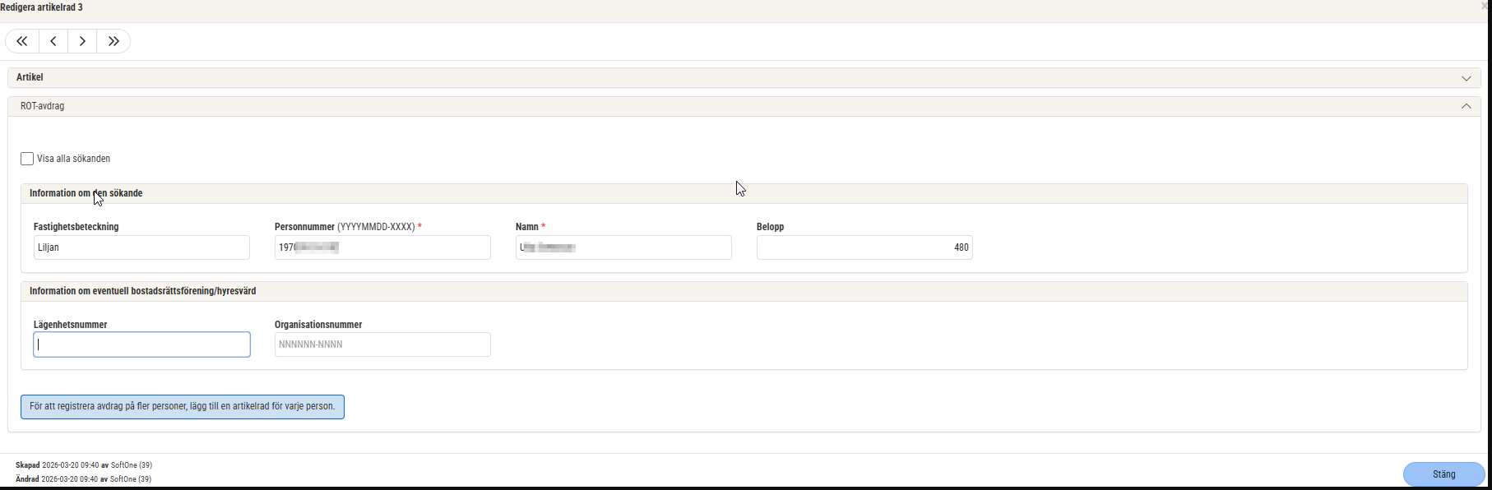This screenshot has width=1492, height=490.
Task: Select the Belopp field showing 480
Action: point(864,247)
